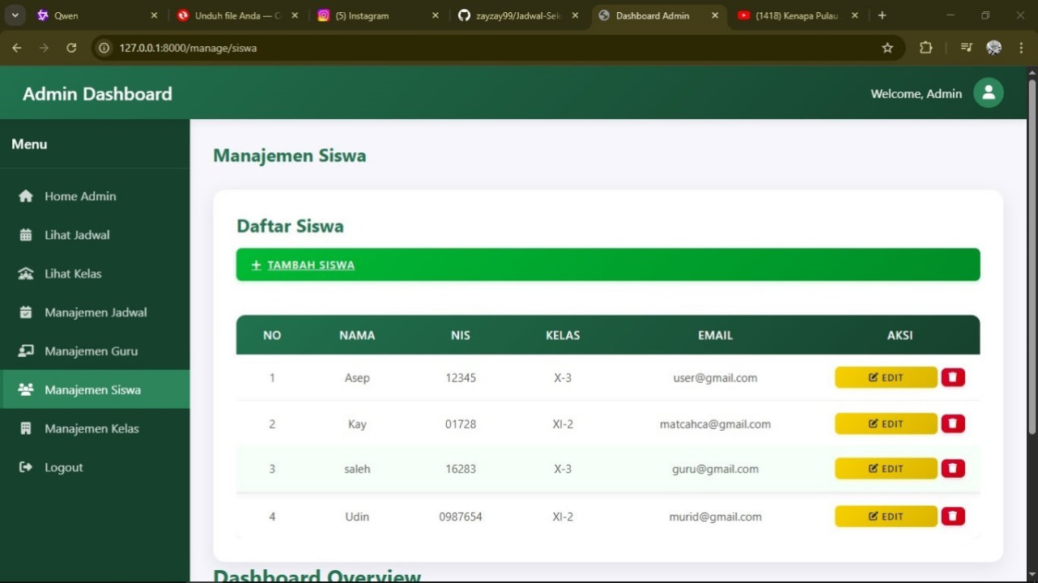Reload the page using the refresh icon
Image resolution: width=1038 pixels, height=583 pixels.
[71, 48]
